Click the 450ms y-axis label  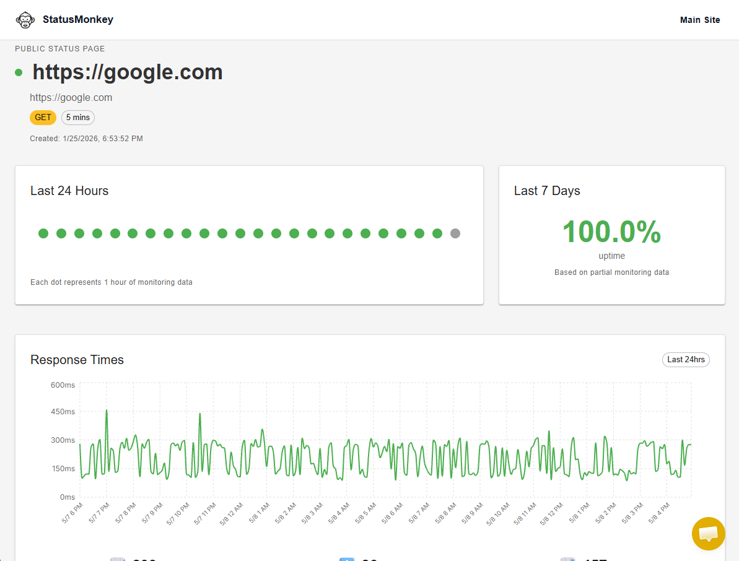tap(63, 412)
